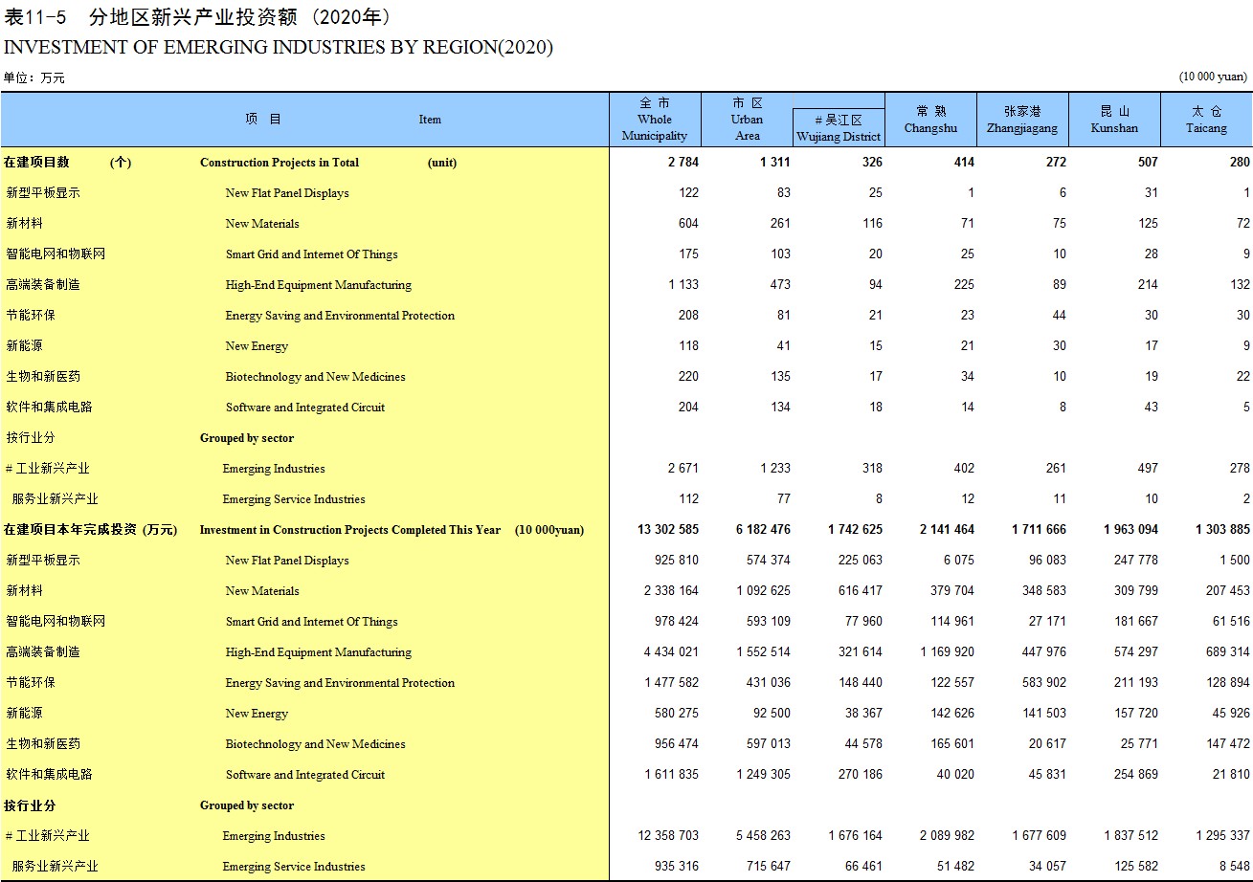The image size is (1253, 882).
Task: Select the 4 434 021 High-End Equipment cell
Action: click(x=671, y=652)
